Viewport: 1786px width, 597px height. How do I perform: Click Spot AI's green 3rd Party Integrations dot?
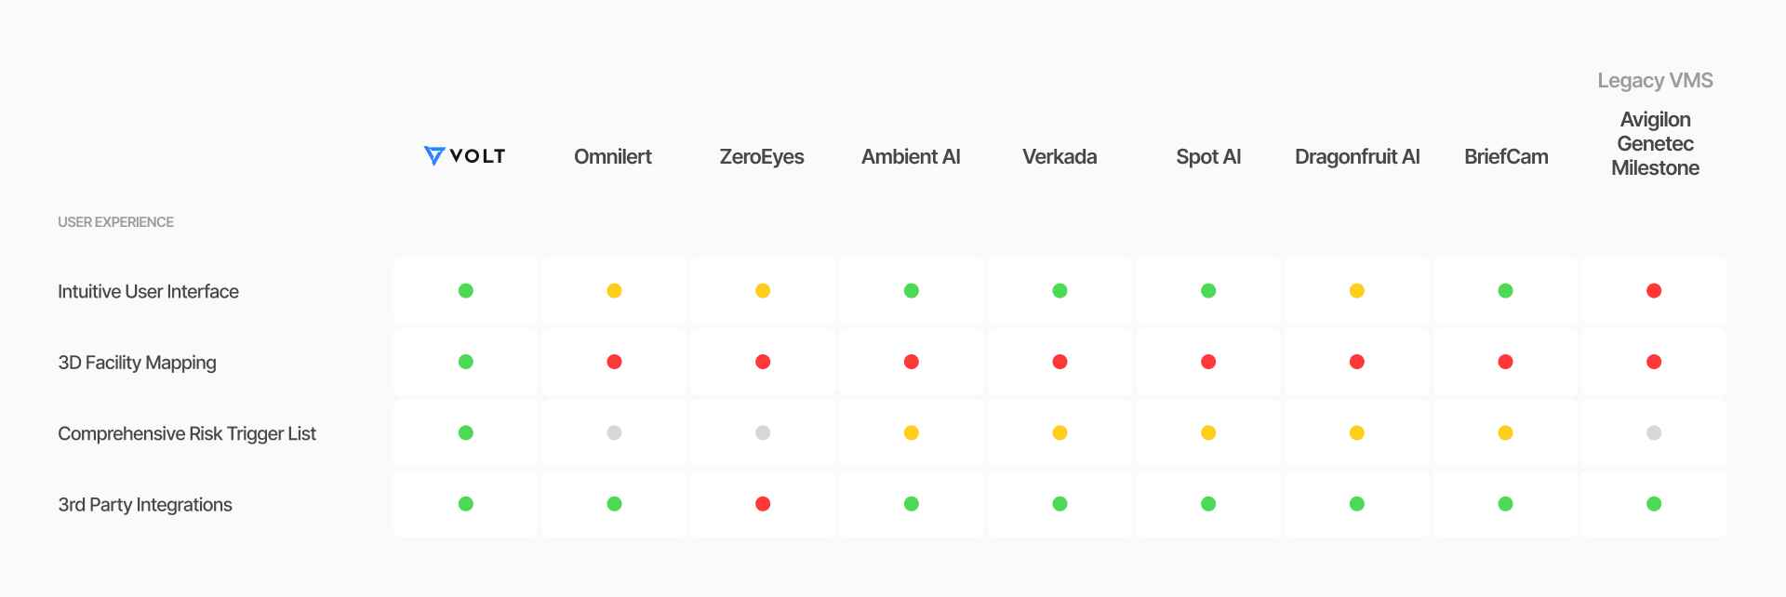pyautogui.click(x=1208, y=504)
